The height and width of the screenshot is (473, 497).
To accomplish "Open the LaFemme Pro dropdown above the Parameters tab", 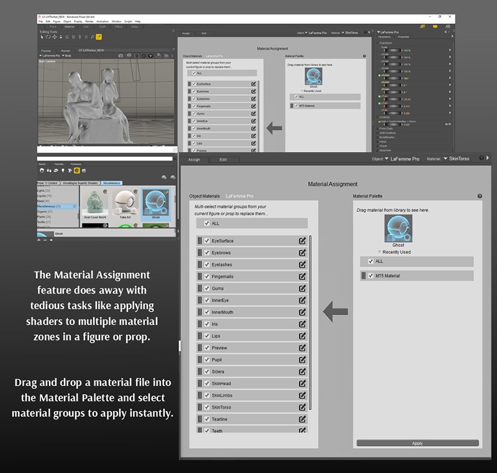I will pyautogui.click(x=388, y=32).
